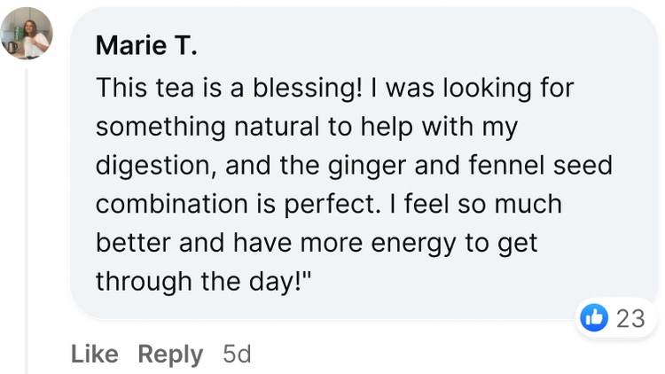Click the word "better" in the comment
Viewport: 665px width, 374px height.
tap(129, 242)
